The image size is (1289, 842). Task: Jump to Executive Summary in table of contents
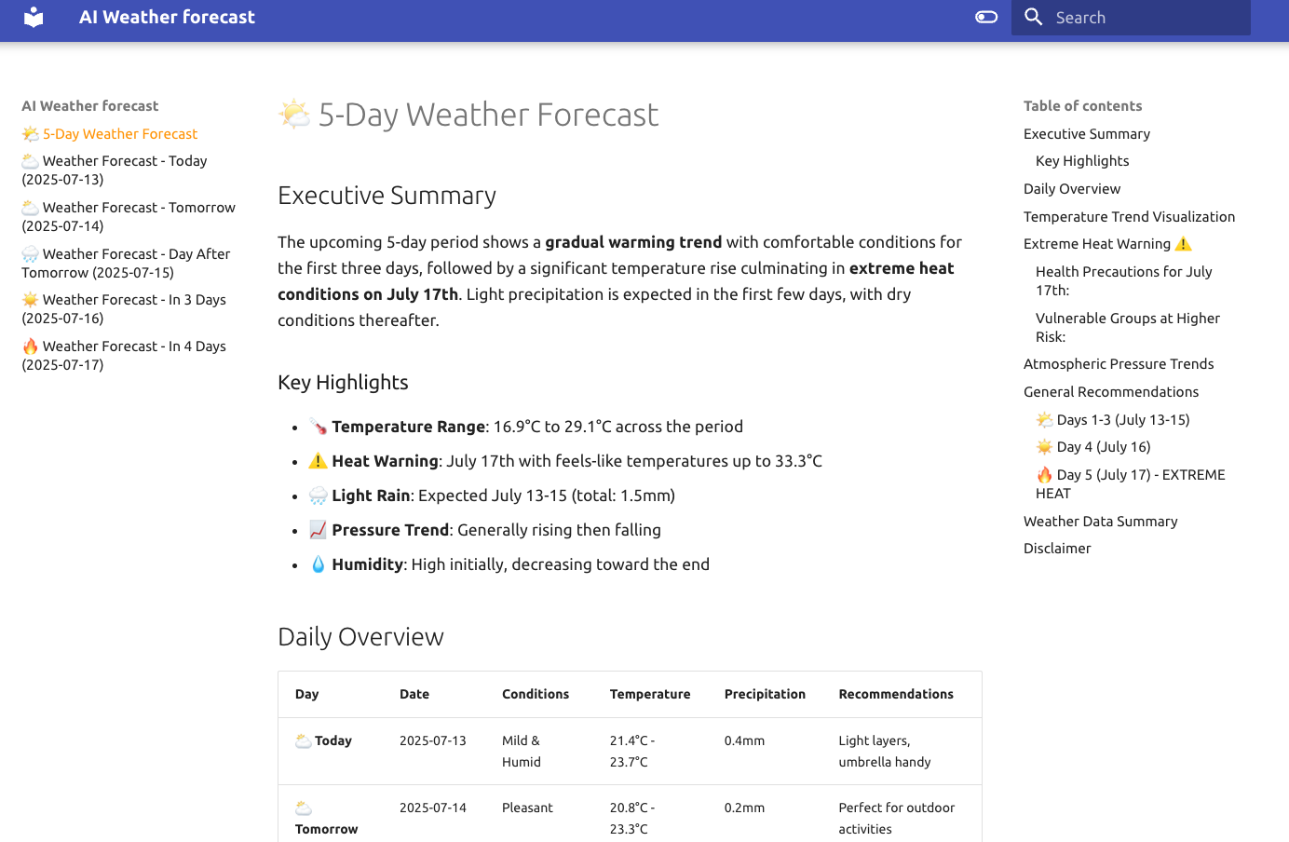click(1086, 134)
